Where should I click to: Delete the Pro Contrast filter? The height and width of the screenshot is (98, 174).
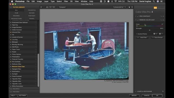(163, 16)
